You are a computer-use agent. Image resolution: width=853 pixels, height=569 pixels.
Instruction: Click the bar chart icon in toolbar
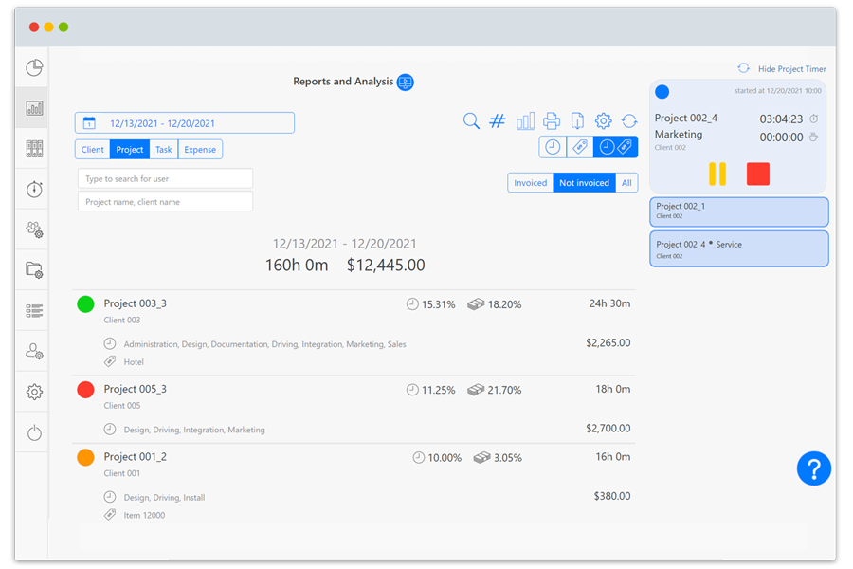point(525,121)
